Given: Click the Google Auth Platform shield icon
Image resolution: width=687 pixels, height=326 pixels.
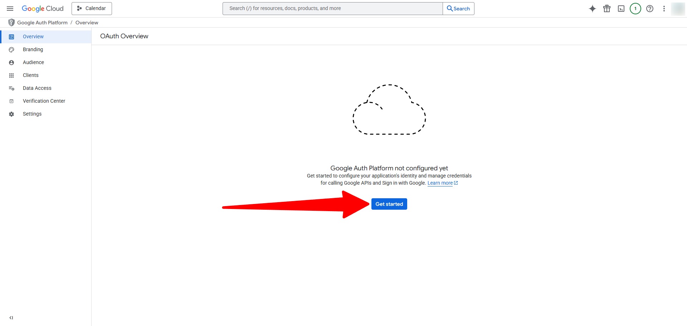Looking at the screenshot, I should pyautogui.click(x=11, y=23).
